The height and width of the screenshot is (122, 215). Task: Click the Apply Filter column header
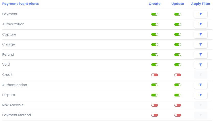pyautogui.click(x=201, y=4)
